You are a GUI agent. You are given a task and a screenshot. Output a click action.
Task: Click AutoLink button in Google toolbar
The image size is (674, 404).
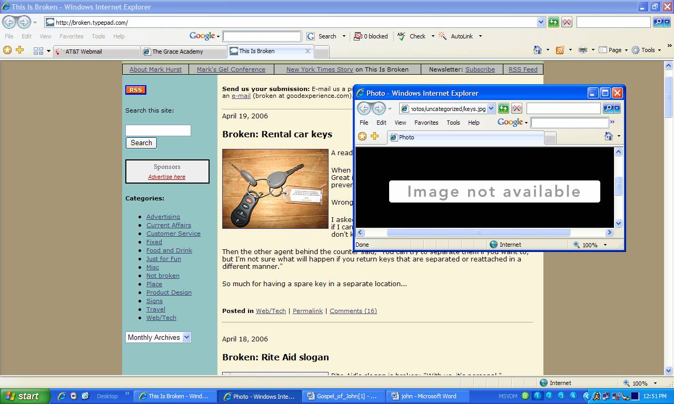click(x=456, y=36)
